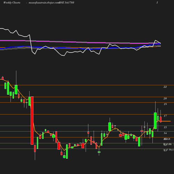Click the price axis label '17'

click(x=165, y=116)
